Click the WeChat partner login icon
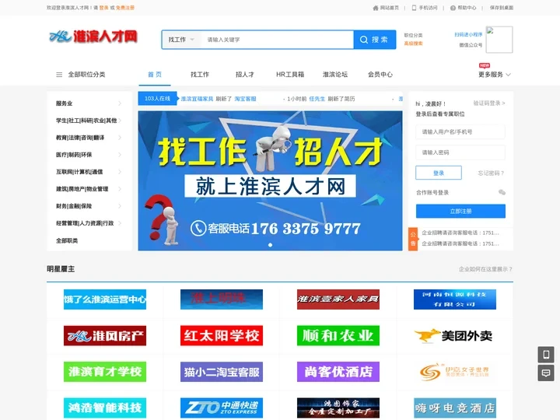Screen dimensions: 560x420 tap(502, 193)
